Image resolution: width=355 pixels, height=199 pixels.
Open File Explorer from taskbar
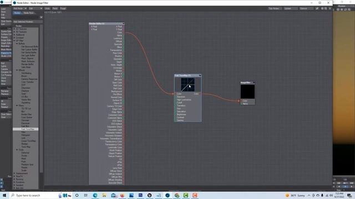coord(104,195)
